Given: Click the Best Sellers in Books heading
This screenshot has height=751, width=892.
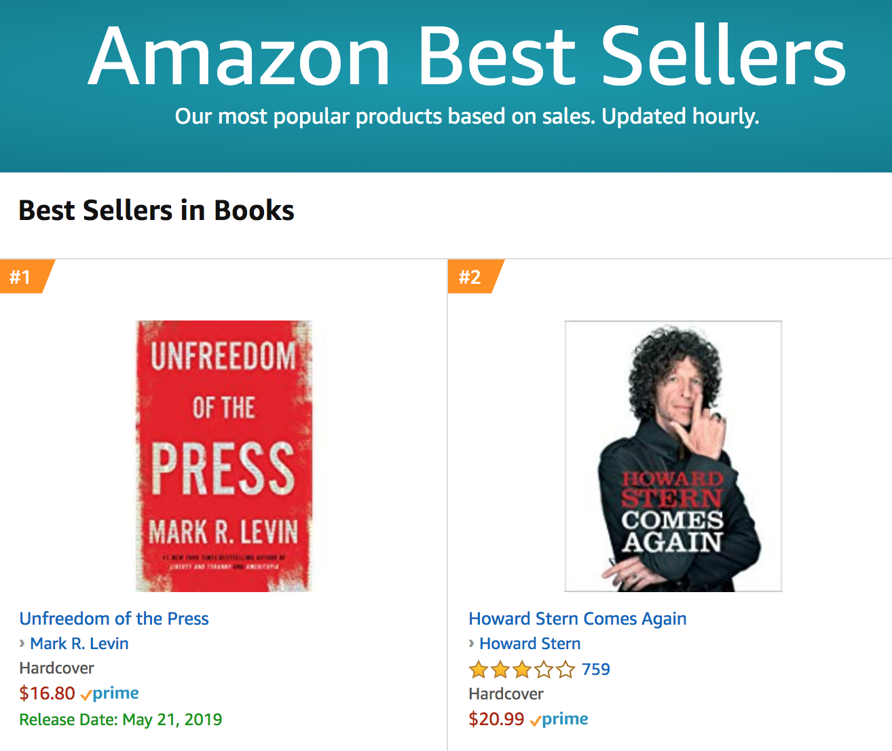Looking at the screenshot, I should click(x=157, y=210).
